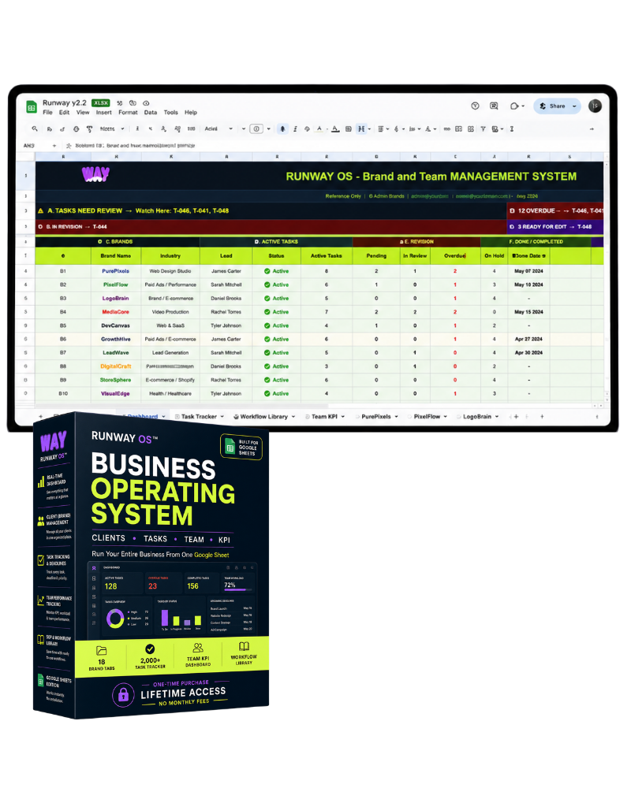Open the Task Tracker tab dropdown arrow

222,417
